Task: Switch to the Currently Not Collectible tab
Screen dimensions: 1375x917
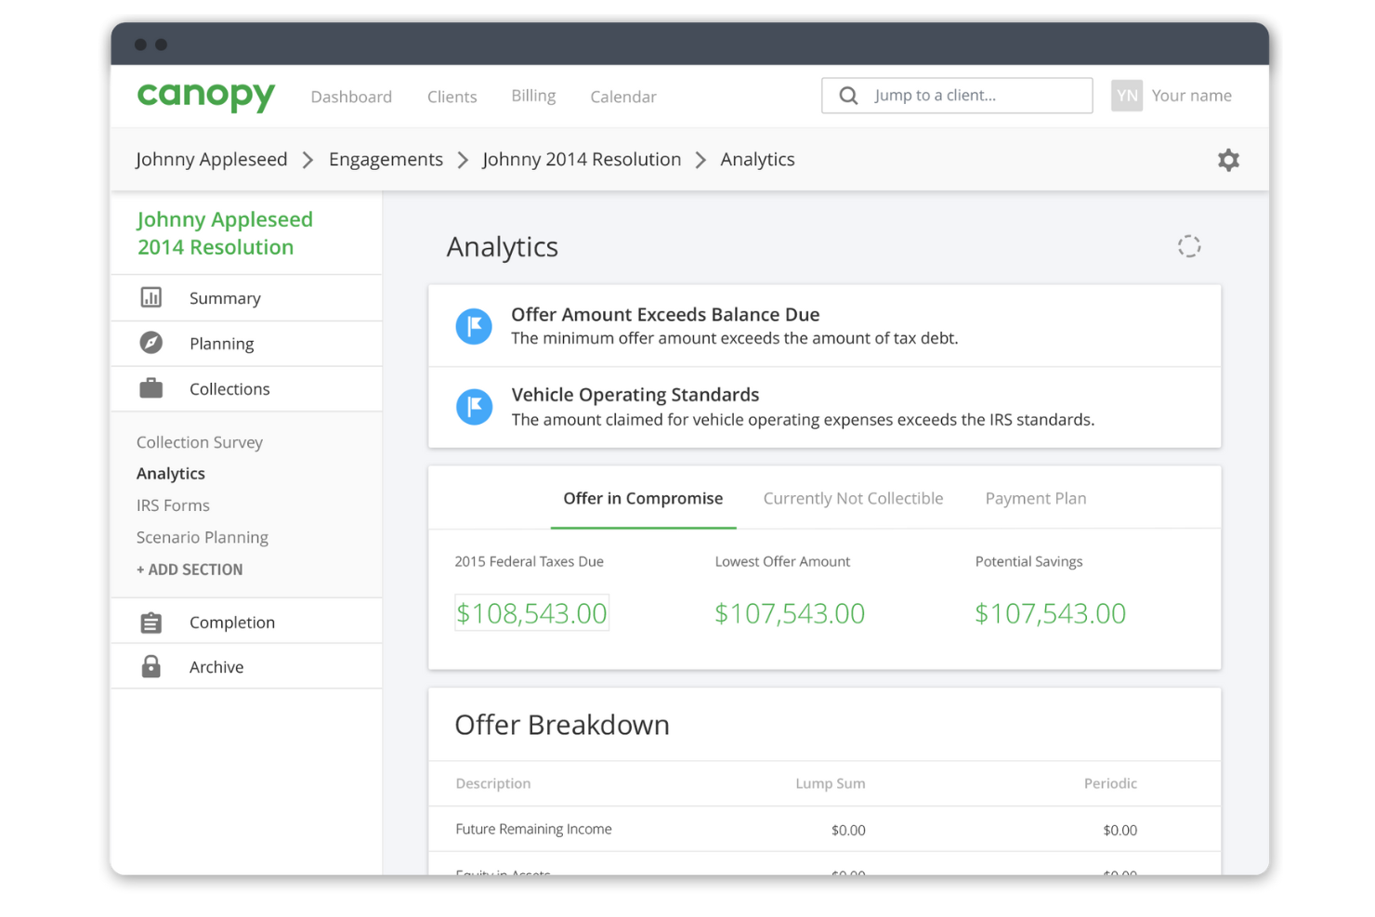Action: [853, 498]
